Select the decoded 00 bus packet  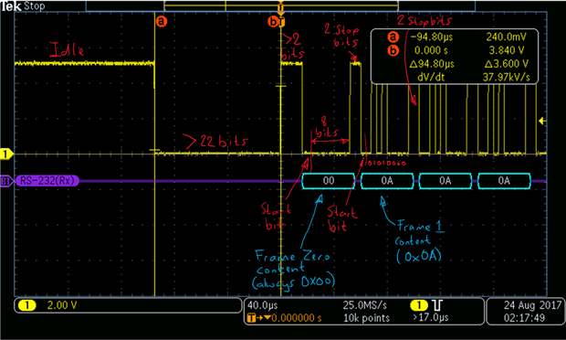tap(329, 181)
